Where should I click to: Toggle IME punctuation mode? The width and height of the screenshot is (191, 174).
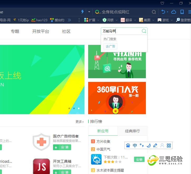142,145
